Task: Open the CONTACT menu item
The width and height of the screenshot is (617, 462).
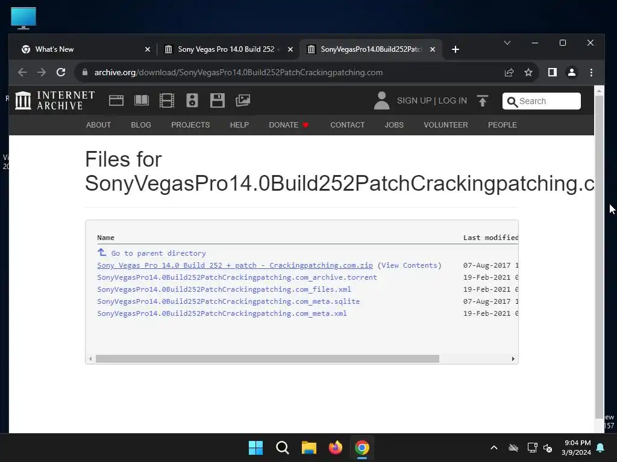Action: pos(348,125)
